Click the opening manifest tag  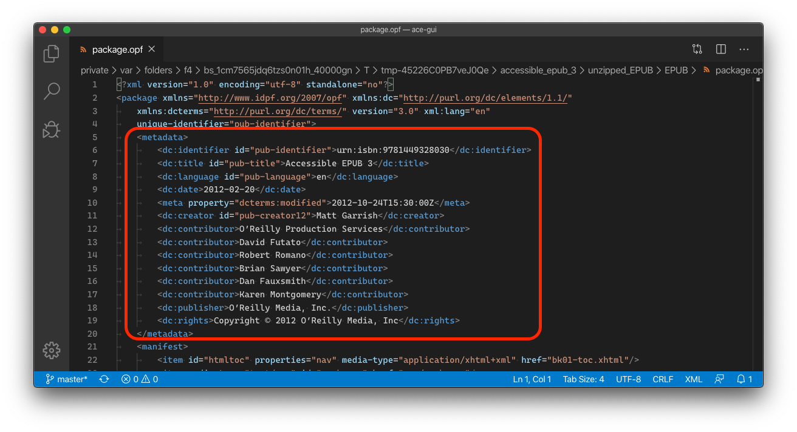click(x=163, y=346)
